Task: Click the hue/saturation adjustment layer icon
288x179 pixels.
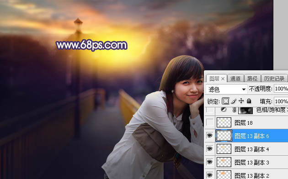Action: tap(224, 110)
